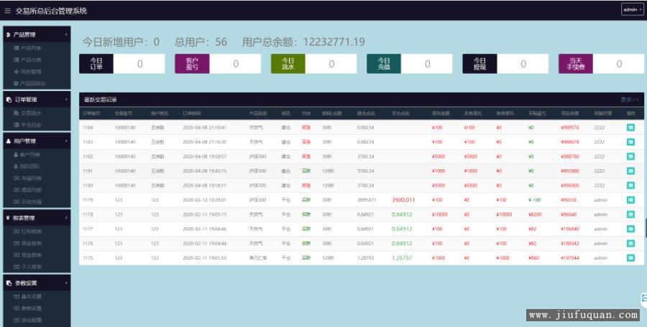Viewport: 647px width, 327px height.
Task: Click the yen icon beside 报表管理
Action: [x=8, y=218]
